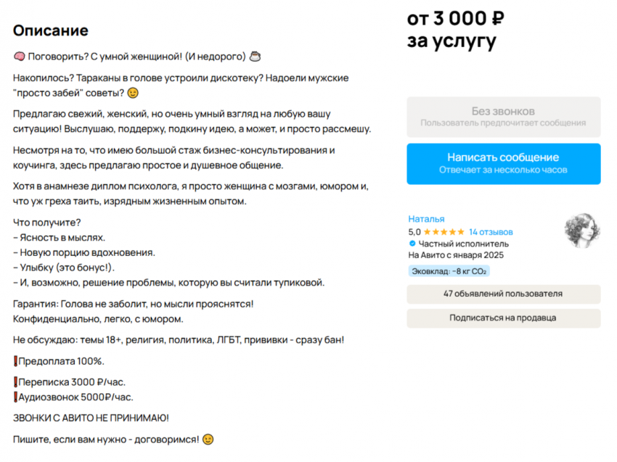The width and height of the screenshot is (617, 462).
Task: Click the 5,0 rating score
Action: coord(414,231)
